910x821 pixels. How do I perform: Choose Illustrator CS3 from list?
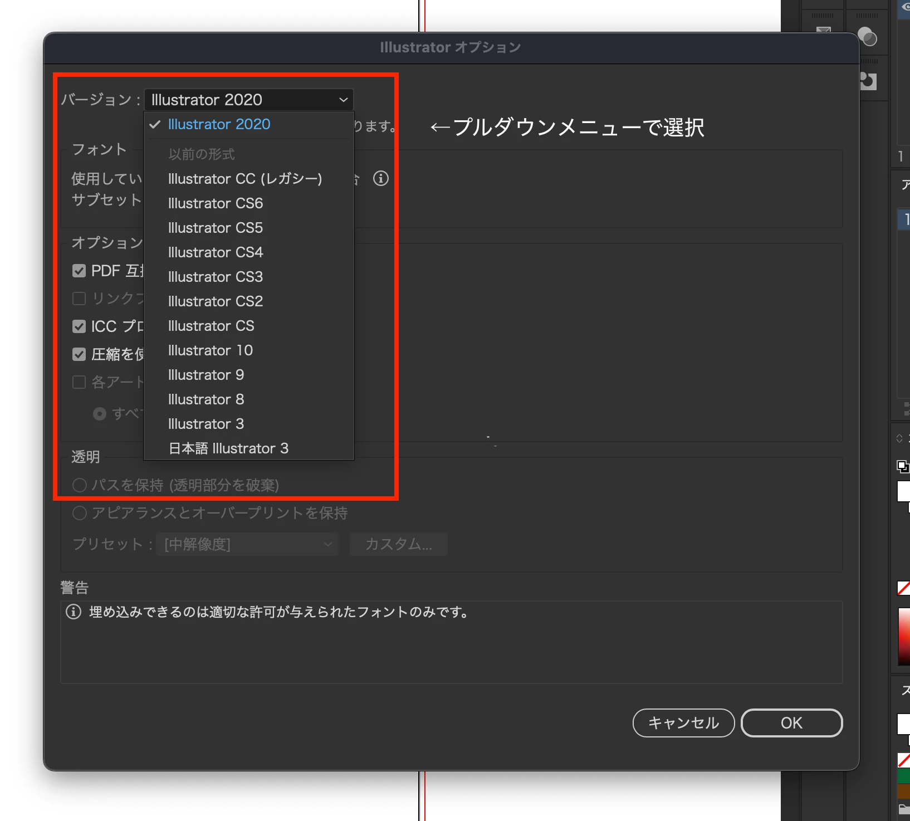[x=248, y=277]
